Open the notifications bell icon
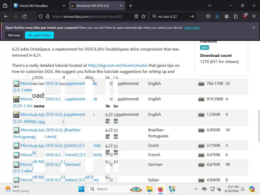Image resolution: width=260 pixels, height=195 pixels. pyautogui.click(x=243, y=189)
